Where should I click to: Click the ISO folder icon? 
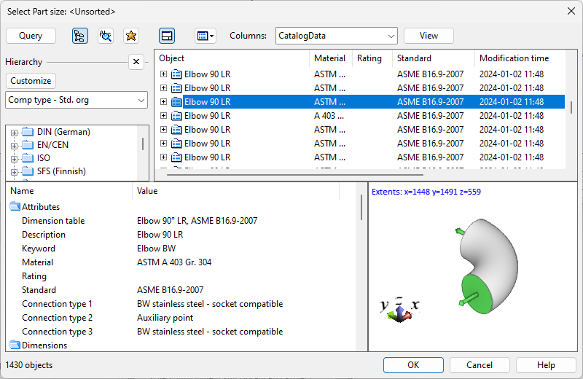click(28, 158)
